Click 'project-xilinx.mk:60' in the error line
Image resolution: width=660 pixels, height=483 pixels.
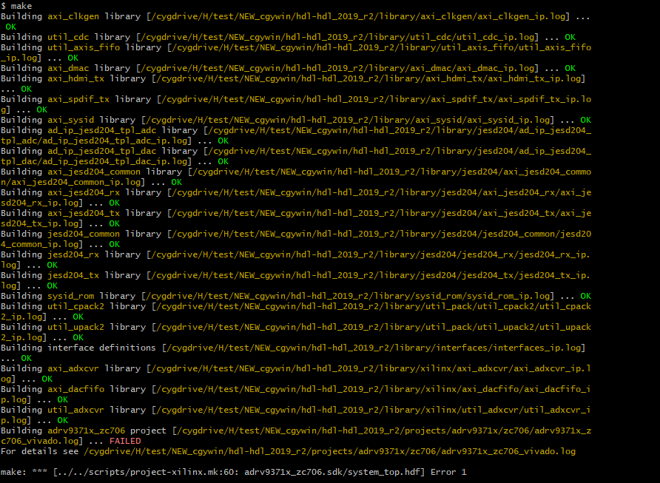pyautogui.click(x=182, y=472)
